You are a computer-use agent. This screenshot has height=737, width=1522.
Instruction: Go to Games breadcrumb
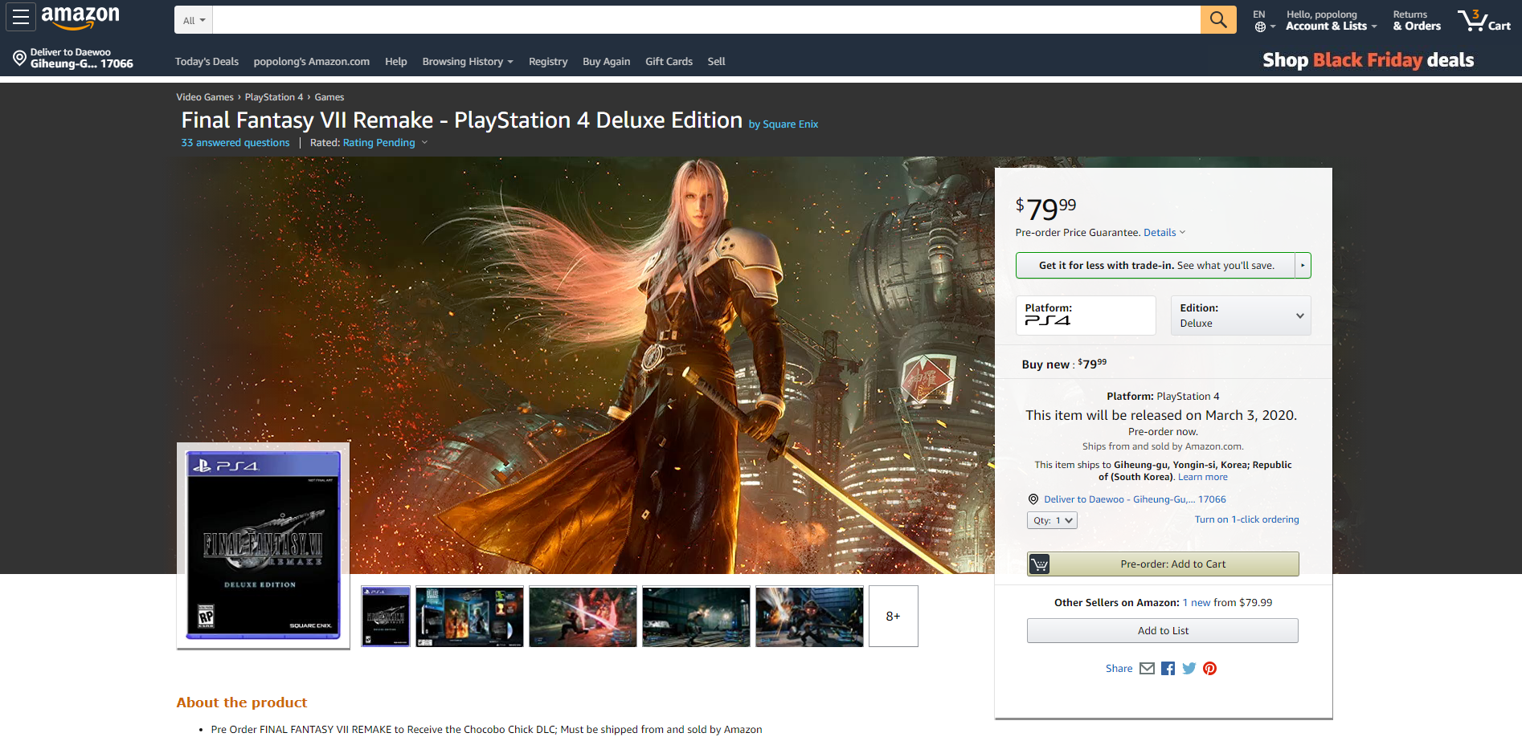[x=329, y=97]
